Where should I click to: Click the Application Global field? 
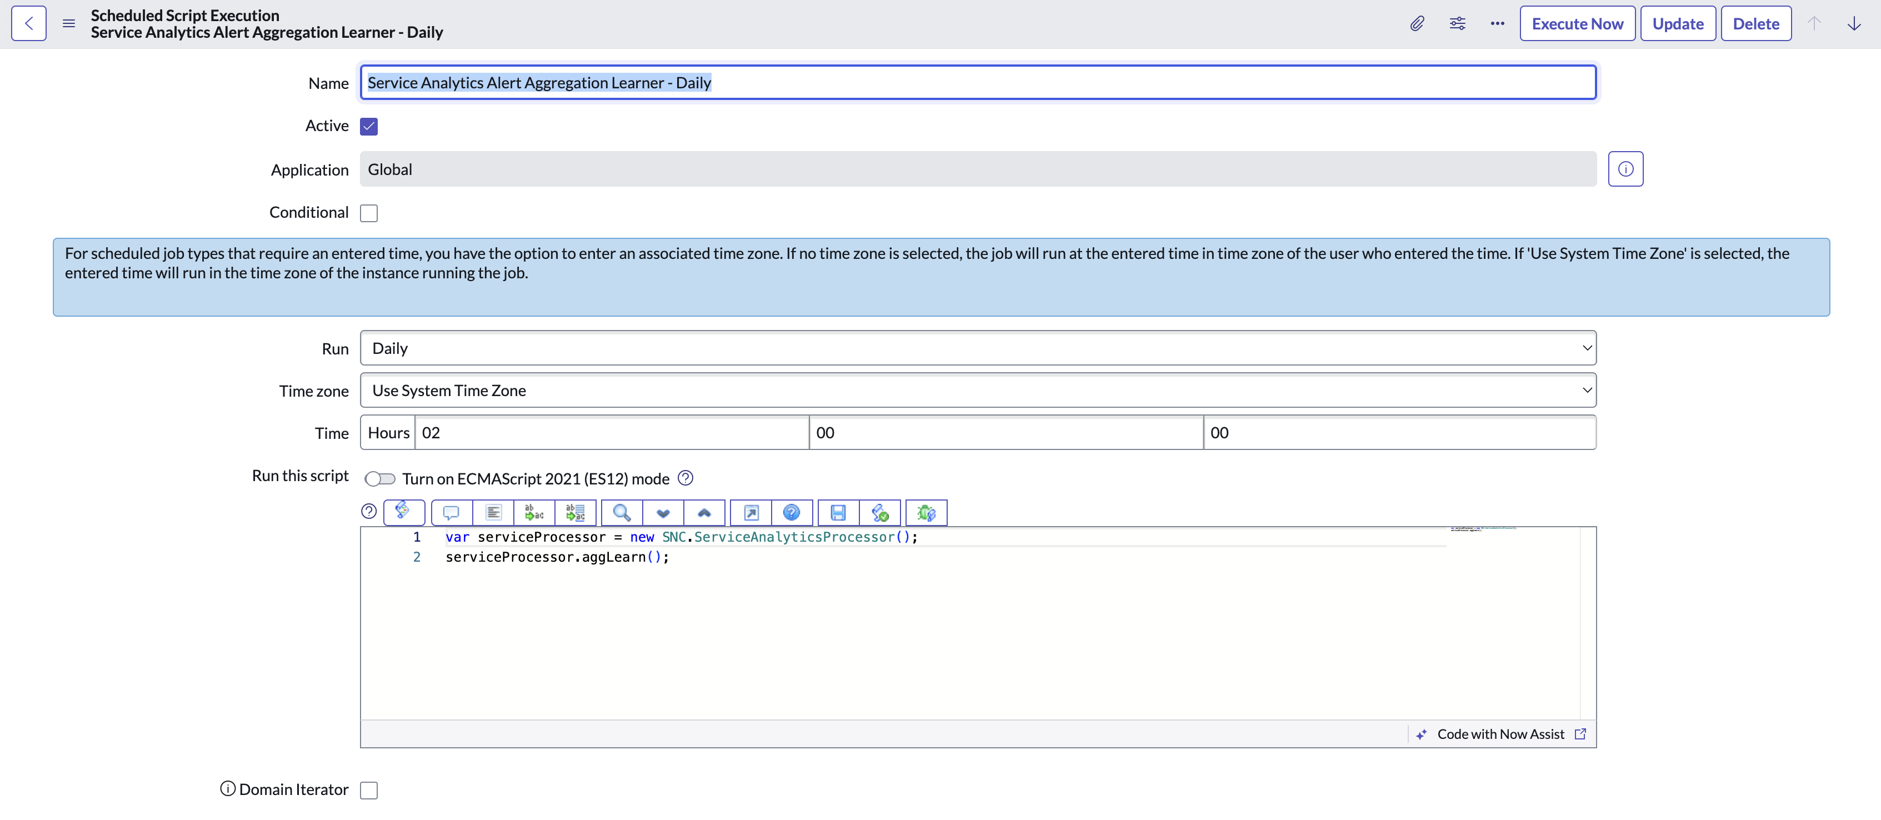tap(978, 169)
